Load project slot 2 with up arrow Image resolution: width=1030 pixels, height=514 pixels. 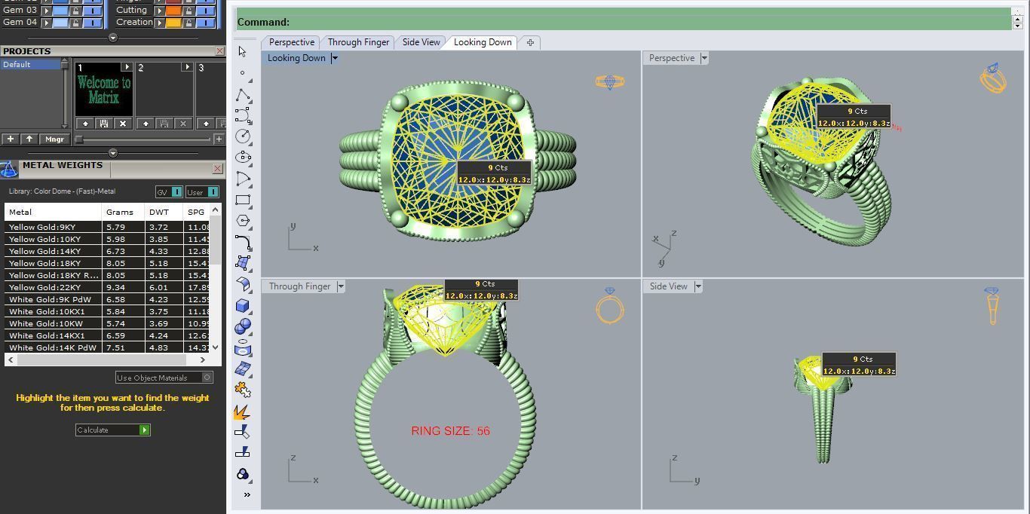[146, 124]
